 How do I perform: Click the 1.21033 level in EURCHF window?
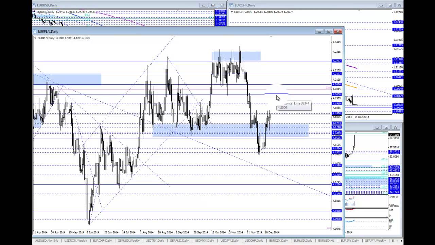[x=398, y=71]
